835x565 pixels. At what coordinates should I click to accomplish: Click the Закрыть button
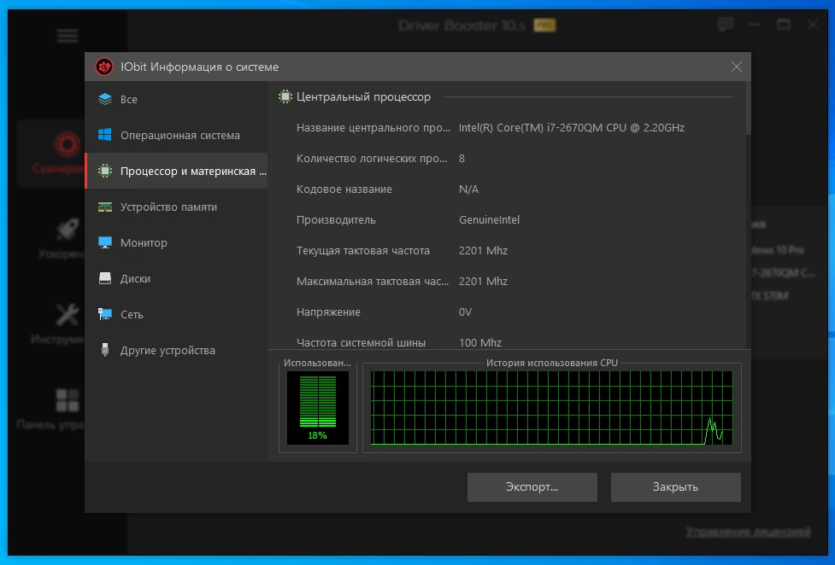pyautogui.click(x=675, y=486)
